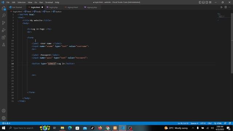The height and width of the screenshot is (131, 233).
Task: Open the Selection menu
Action: pos(21,3)
